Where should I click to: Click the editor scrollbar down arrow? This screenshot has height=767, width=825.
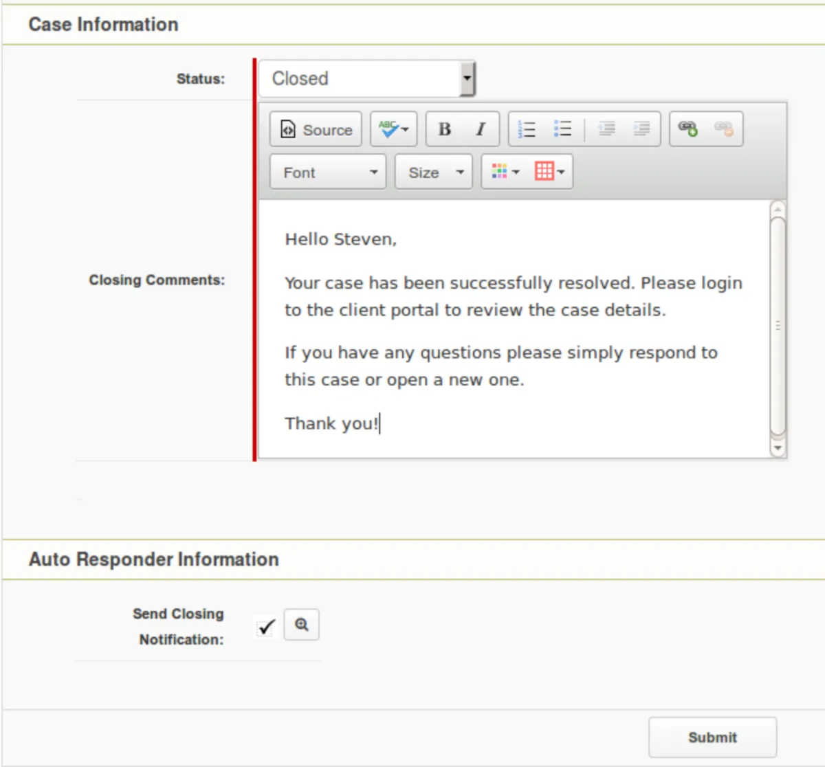[778, 448]
